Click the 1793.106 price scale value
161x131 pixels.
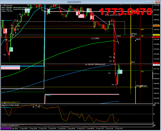click(156, 5)
